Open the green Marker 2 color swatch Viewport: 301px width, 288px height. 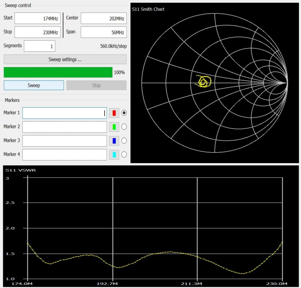pyautogui.click(x=114, y=127)
